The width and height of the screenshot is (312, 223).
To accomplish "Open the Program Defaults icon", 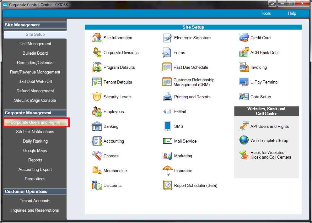I will click(97, 67).
